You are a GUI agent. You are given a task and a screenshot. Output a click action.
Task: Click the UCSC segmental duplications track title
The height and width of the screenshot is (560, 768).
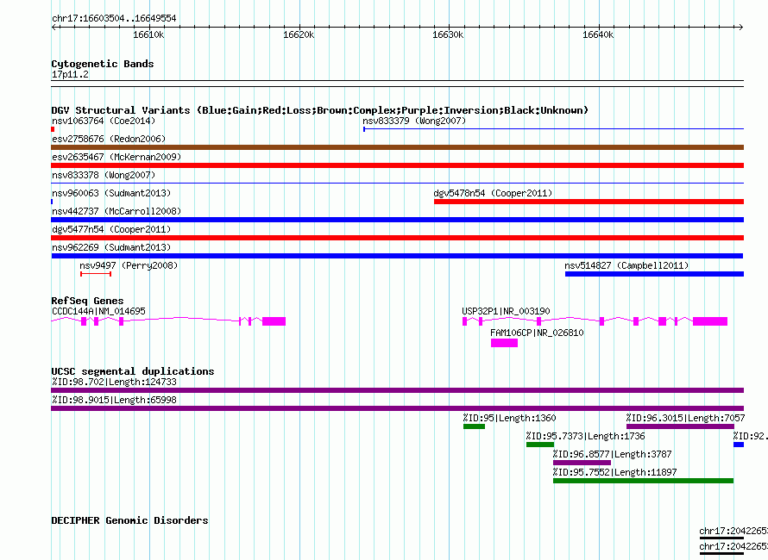tap(133, 371)
